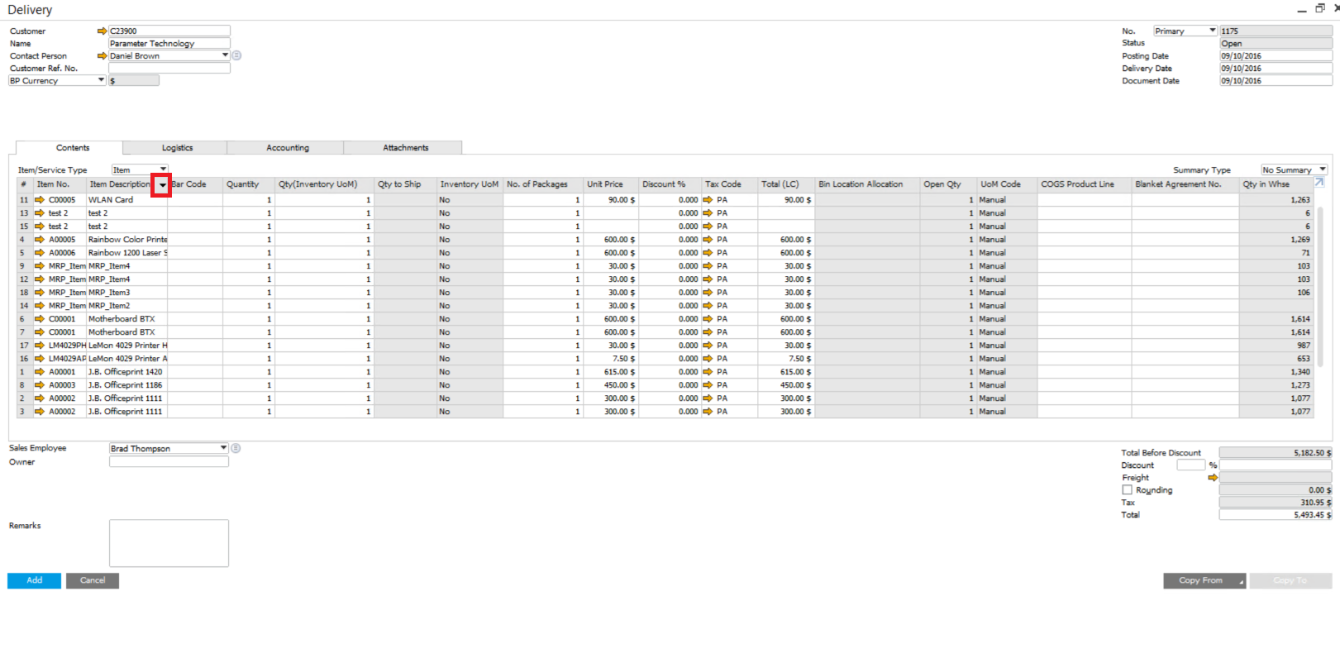Click the Copy From button

point(1204,580)
